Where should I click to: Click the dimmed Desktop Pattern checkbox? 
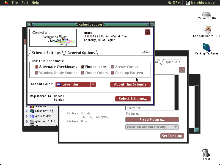point(112,73)
